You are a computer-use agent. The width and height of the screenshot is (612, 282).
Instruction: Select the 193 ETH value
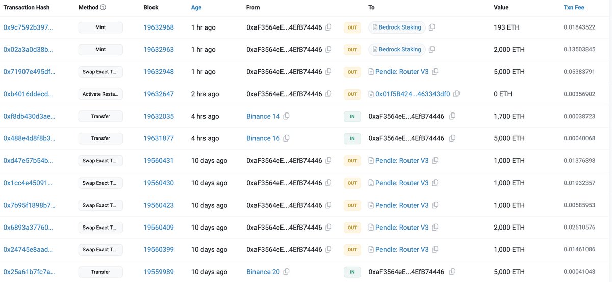pos(507,27)
